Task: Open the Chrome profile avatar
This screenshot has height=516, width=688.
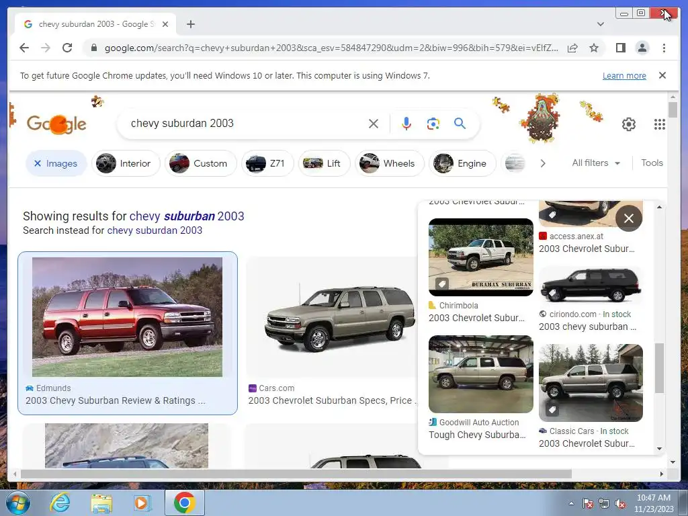Action: point(642,48)
